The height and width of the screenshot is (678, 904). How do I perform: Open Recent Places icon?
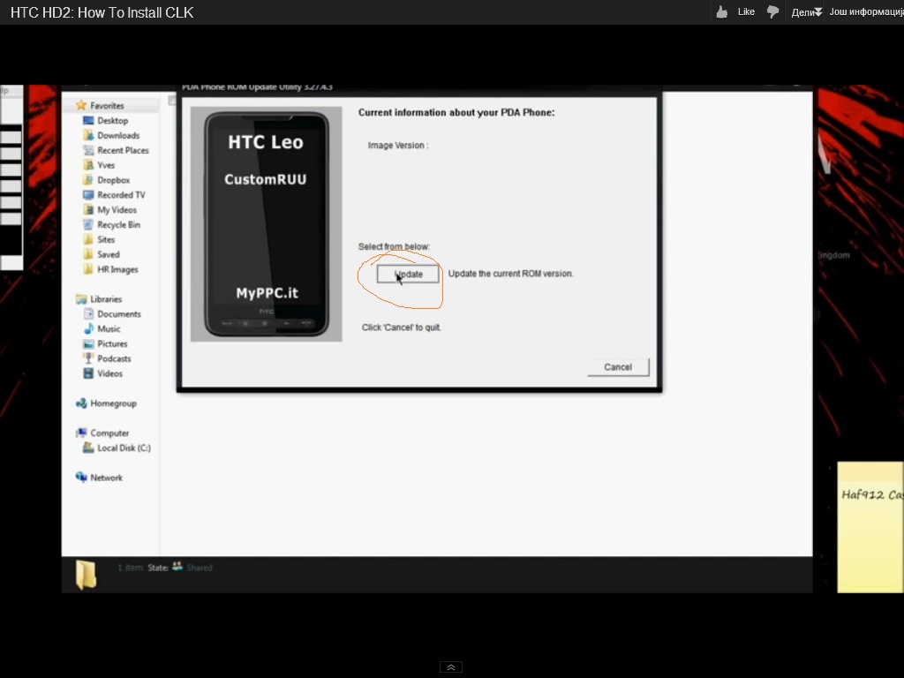coord(88,150)
